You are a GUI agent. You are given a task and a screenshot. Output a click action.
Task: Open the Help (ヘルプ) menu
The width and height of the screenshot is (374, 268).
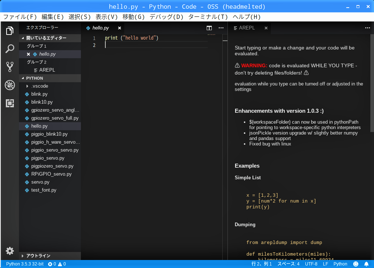(246, 17)
